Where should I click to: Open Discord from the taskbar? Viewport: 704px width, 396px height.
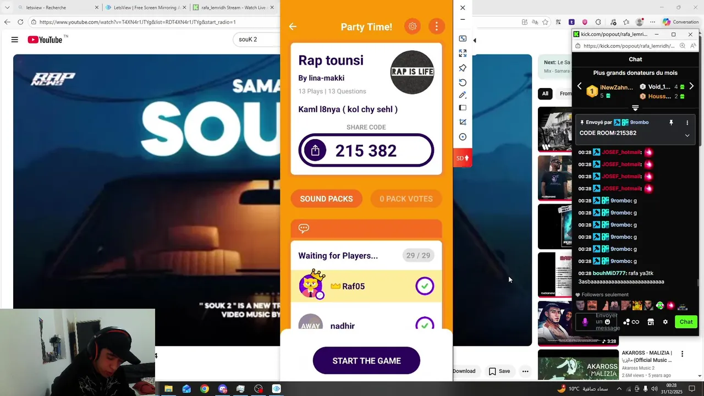pos(222,389)
